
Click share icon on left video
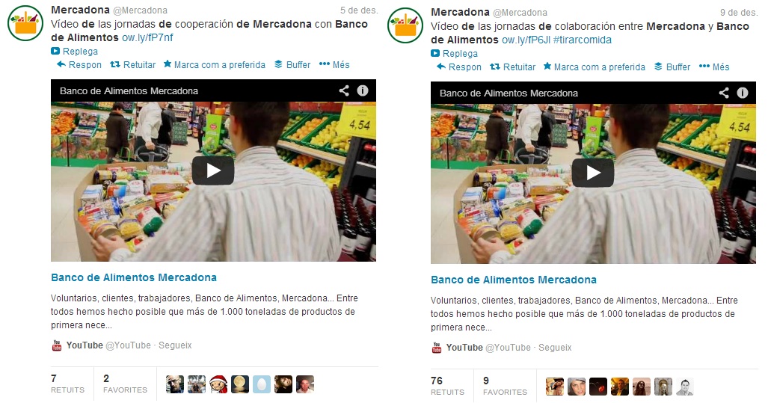[344, 90]
